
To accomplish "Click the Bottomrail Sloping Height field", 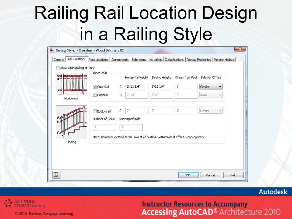I will click(x=162, y=111).
